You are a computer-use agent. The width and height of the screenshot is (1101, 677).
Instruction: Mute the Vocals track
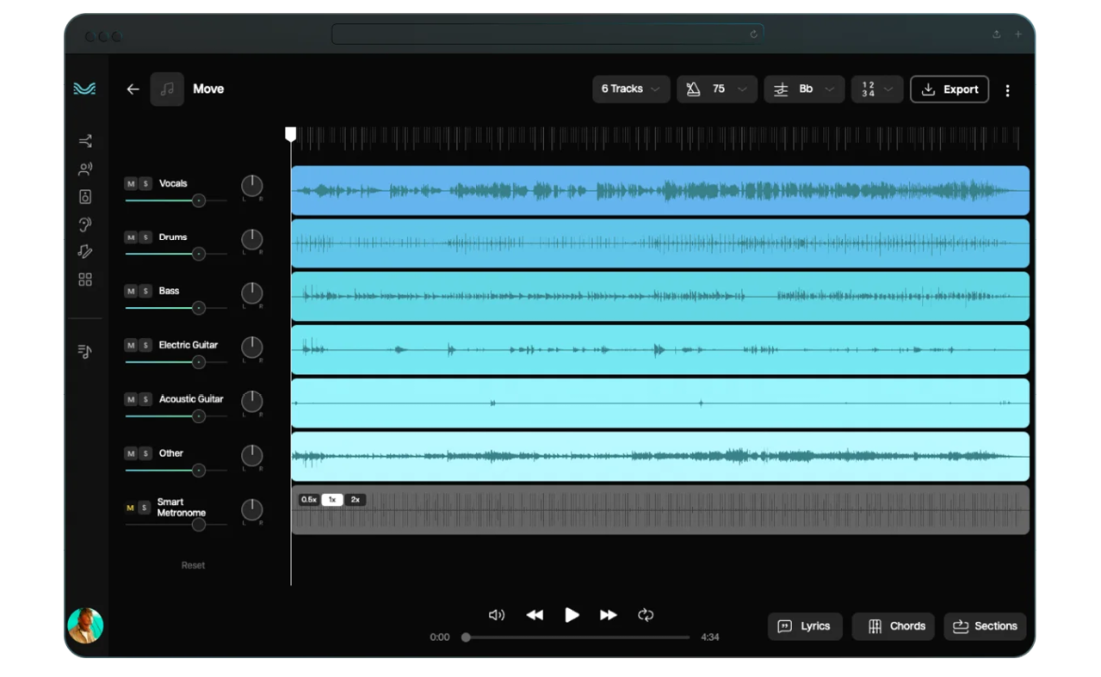tap(131, 184)
